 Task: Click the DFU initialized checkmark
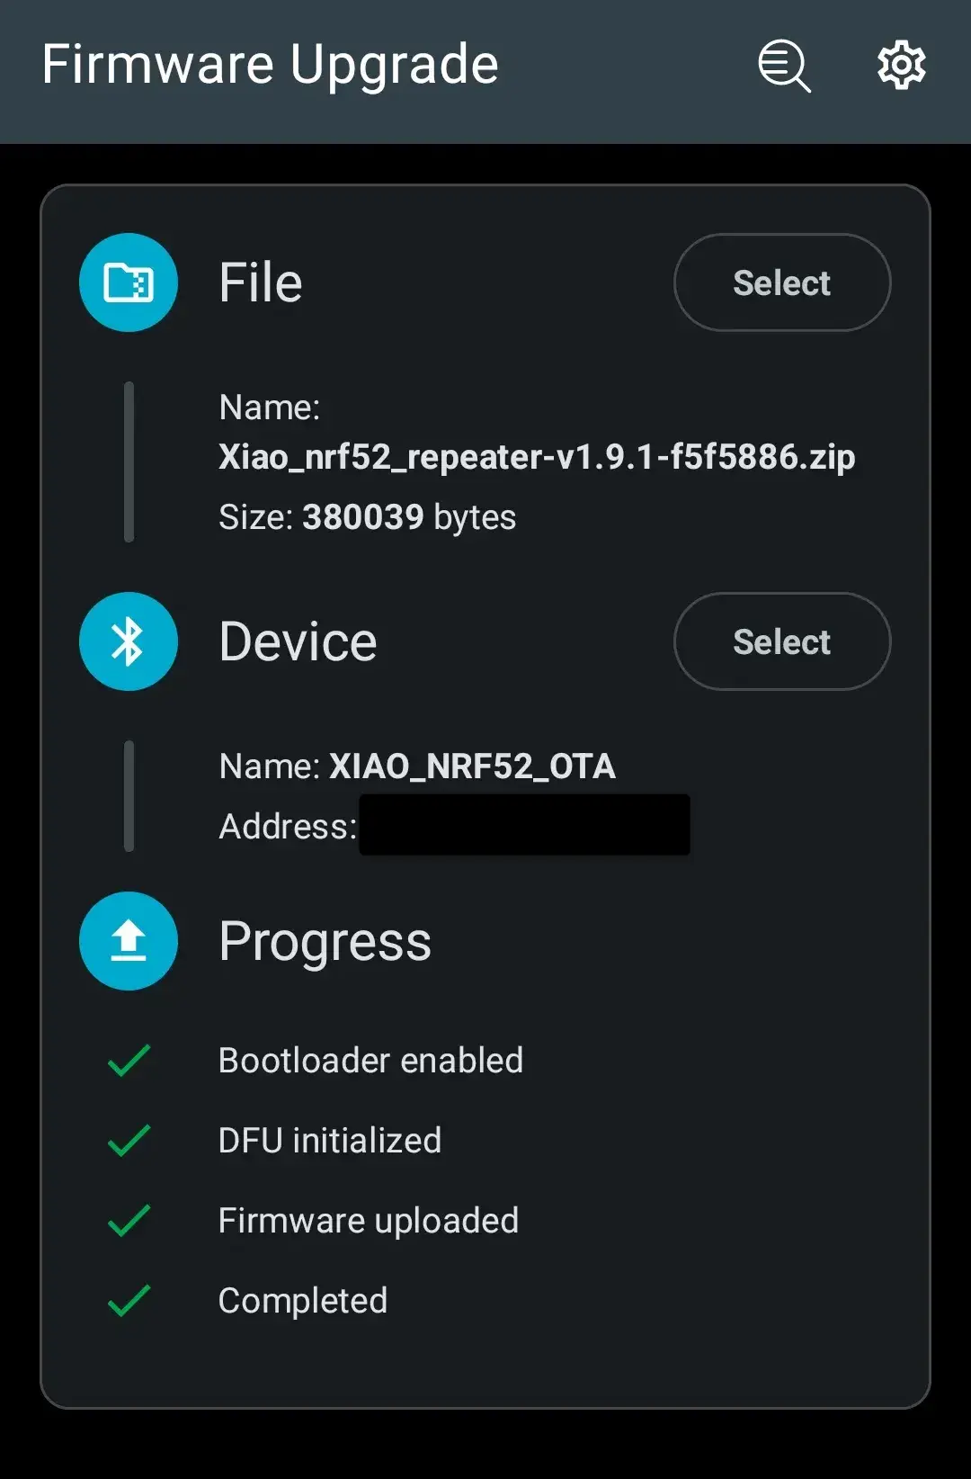129,1141
